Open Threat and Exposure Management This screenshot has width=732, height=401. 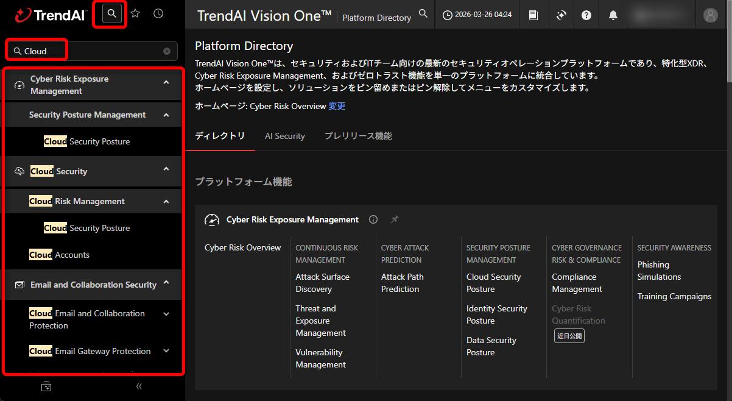pyautogui.click(x=321, y=321)
